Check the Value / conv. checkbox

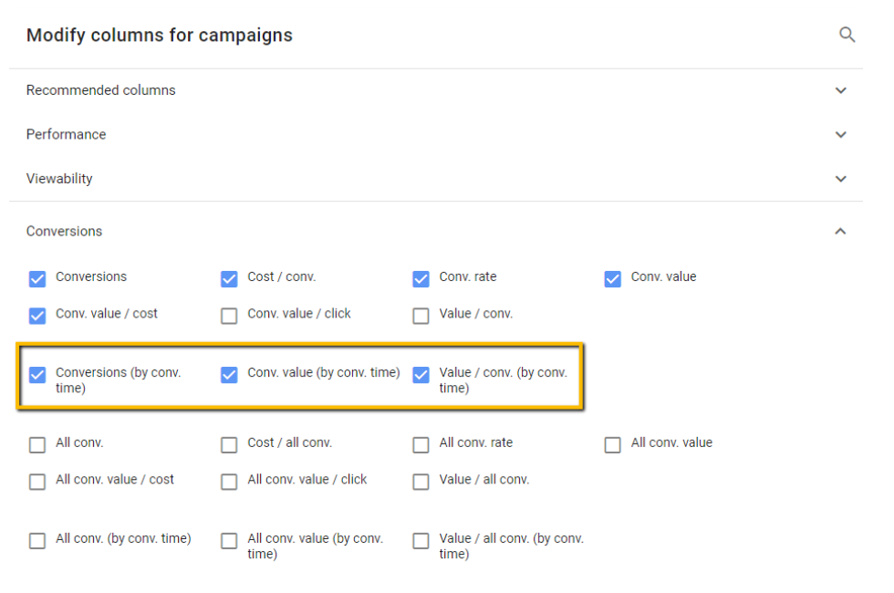tap(421, 315)
